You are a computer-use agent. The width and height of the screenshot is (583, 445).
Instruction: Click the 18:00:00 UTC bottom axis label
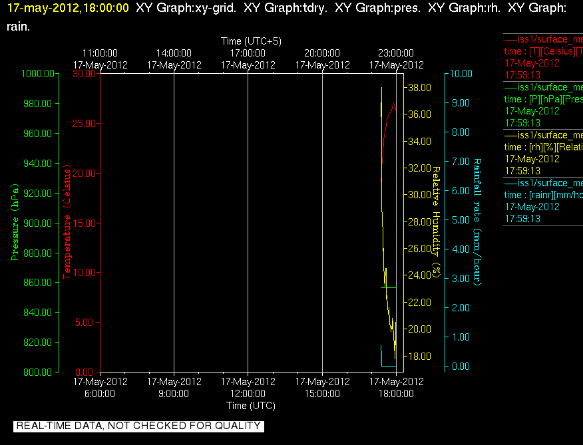(397, 387)
